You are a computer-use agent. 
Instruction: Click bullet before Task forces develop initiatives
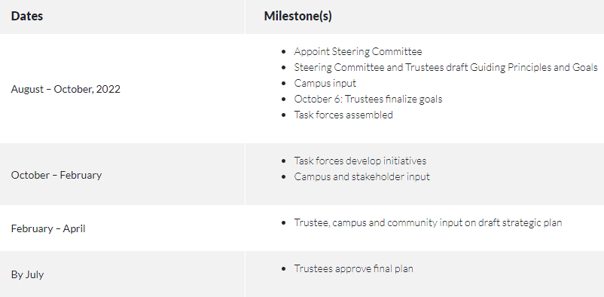pos(284,161)
